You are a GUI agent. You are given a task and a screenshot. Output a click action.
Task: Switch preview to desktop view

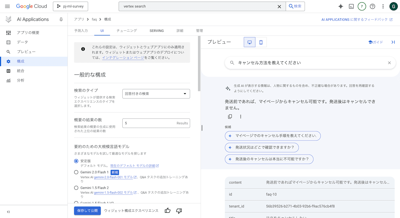(249, 42)
